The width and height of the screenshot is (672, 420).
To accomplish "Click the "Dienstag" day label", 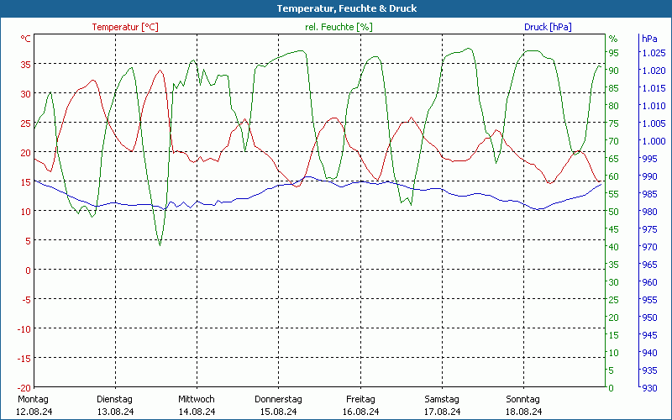I will point(114,399).
